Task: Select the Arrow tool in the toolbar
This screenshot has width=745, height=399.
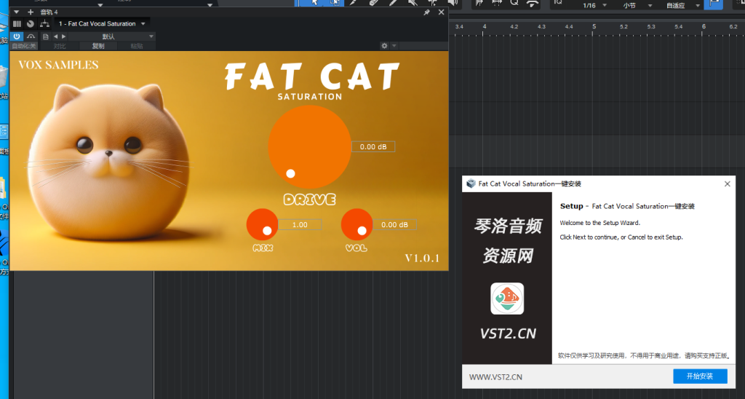Action: pyautogui.click(x=314, y=2)
